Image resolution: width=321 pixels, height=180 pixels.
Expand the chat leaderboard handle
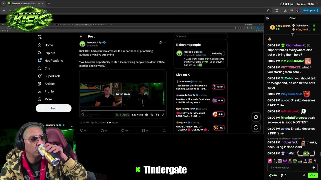292,34
